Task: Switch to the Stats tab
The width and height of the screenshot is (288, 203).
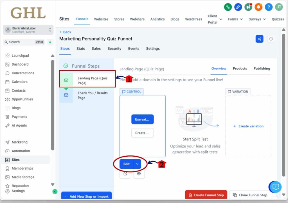Action: coord(80,49)
